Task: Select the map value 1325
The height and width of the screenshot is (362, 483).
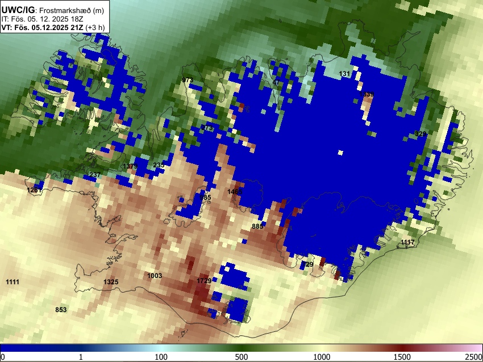Action: point(111,282)
